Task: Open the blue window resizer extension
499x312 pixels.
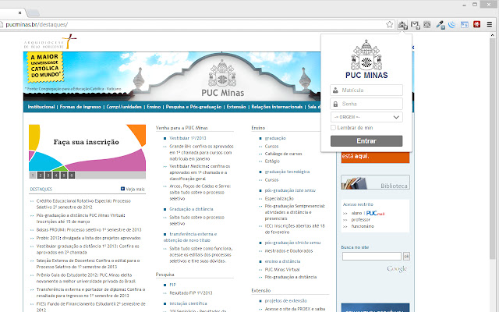Action: tap(465, 24)
